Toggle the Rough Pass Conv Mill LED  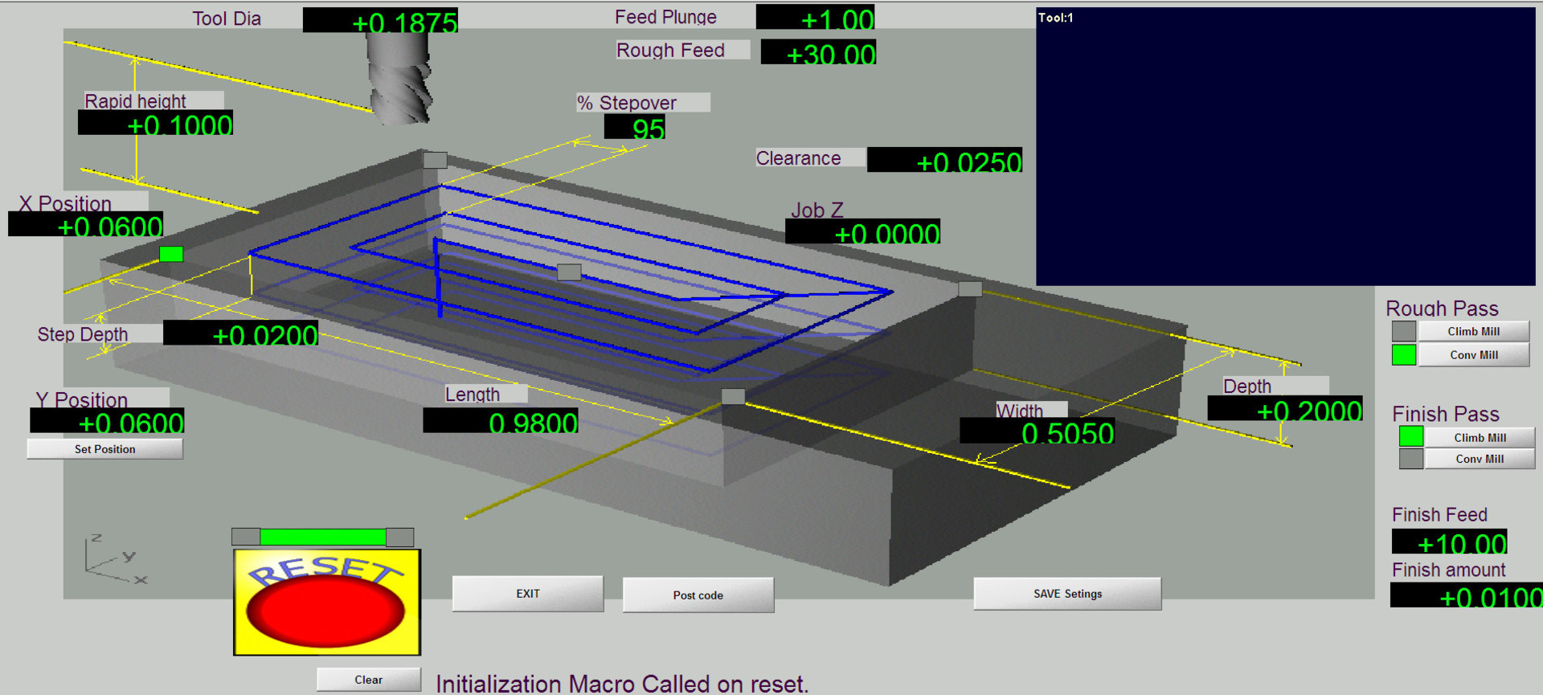point(1403,355)
